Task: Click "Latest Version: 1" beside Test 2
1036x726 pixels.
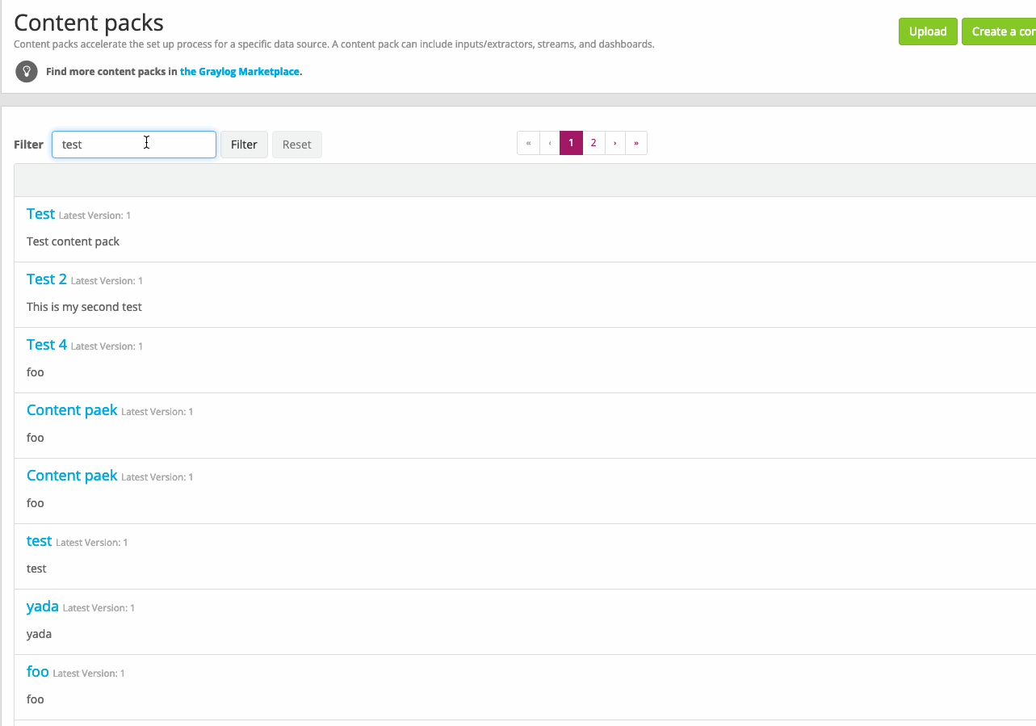Action: [107, 281]
